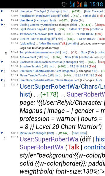105x176 pixels.
Task: Open the Upload log link
Action: pyautogui.click(x=27, y=43)
